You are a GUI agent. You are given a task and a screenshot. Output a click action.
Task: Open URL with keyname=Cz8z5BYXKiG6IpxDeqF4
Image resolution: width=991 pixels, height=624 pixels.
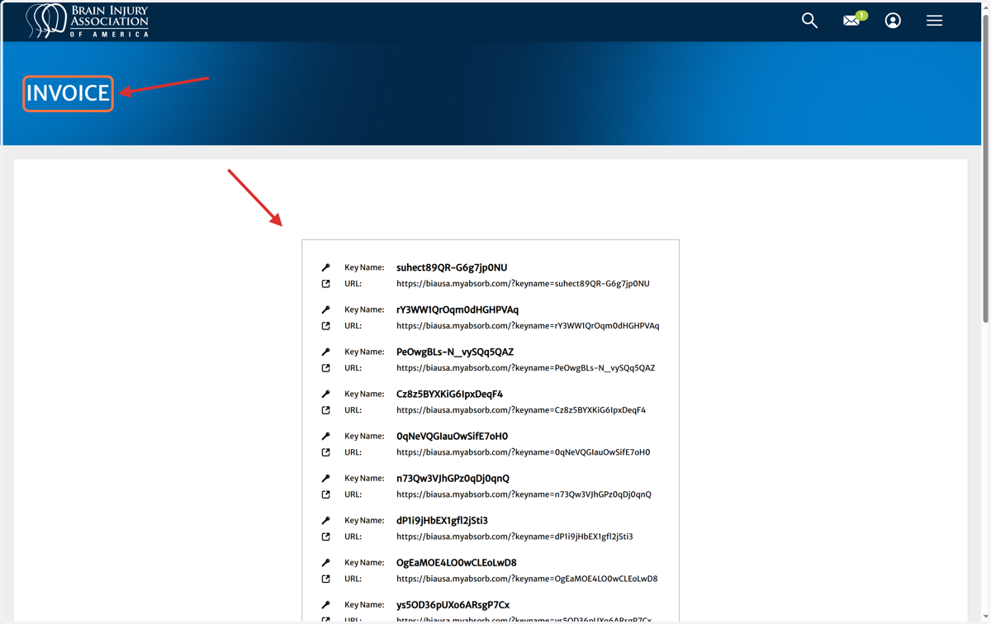(x=521, y=409)
